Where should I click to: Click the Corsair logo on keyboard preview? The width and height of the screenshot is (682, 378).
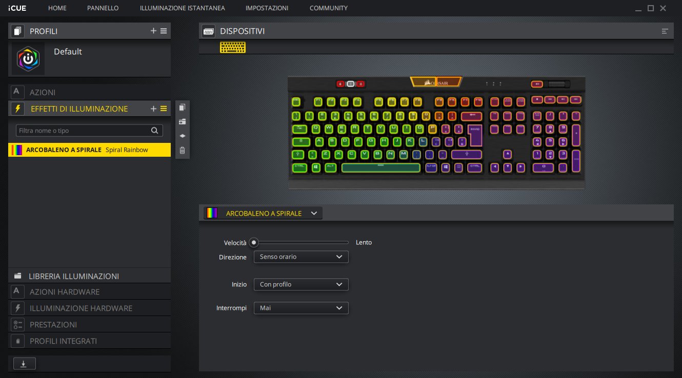point(436,82)
